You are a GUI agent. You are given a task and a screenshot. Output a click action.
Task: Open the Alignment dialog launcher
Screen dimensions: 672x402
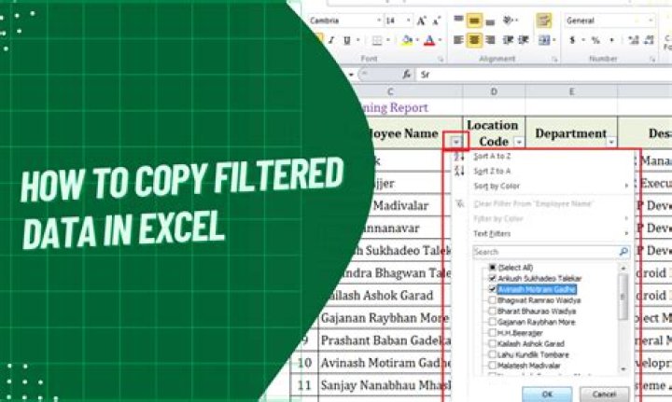[554, 59]
